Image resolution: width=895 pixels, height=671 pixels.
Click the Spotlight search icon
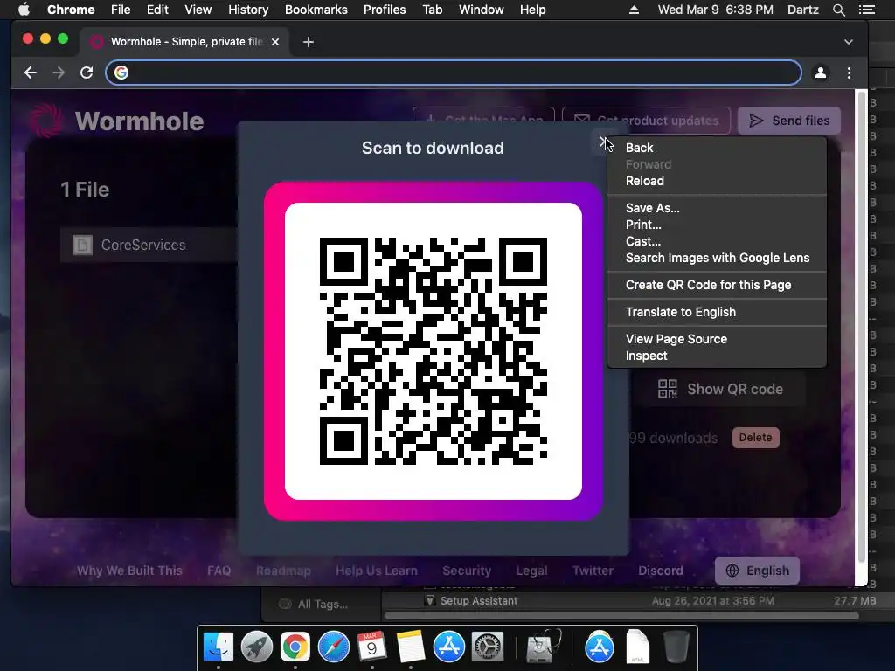pyautogui.click(x=838, y=10)
